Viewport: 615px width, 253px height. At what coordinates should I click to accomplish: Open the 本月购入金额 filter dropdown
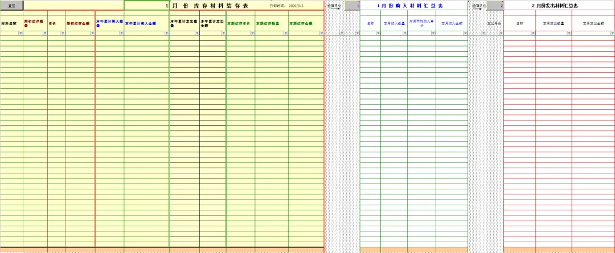(x=465, y=34)
